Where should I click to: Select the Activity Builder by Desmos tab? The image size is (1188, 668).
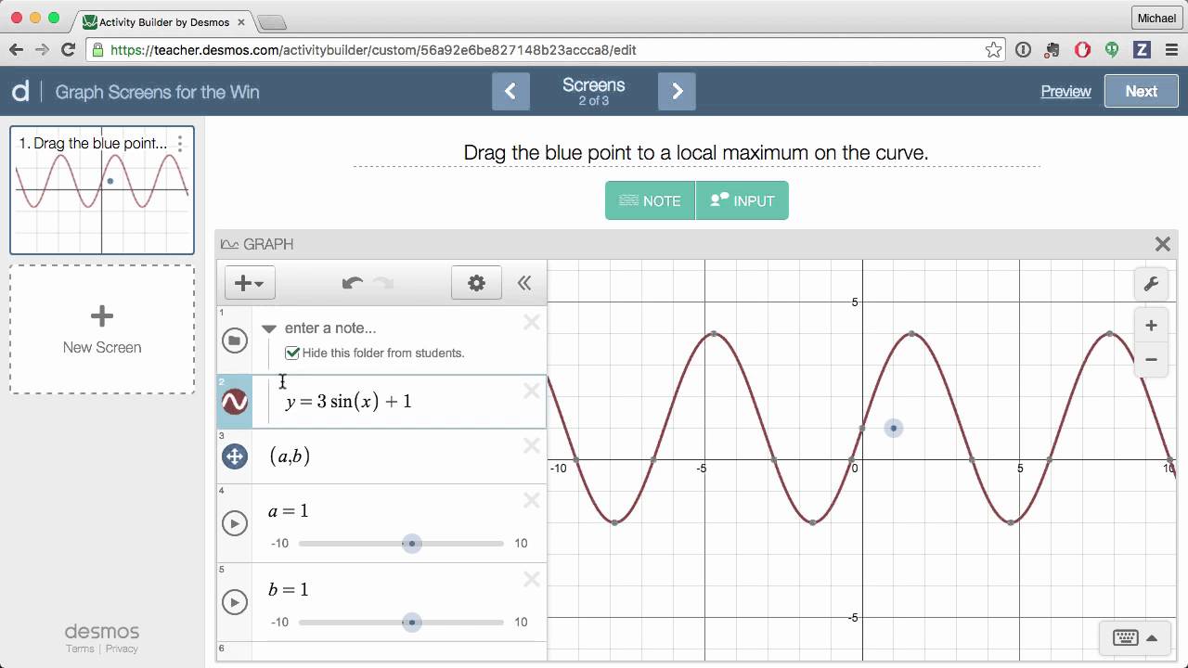pos(165,20)
